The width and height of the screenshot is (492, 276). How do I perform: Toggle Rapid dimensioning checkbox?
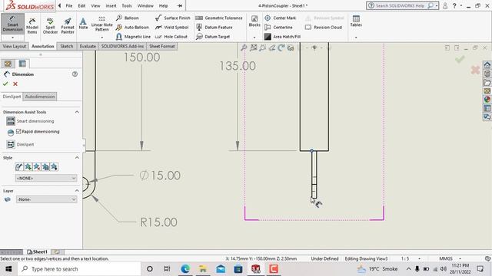[18, 131]
